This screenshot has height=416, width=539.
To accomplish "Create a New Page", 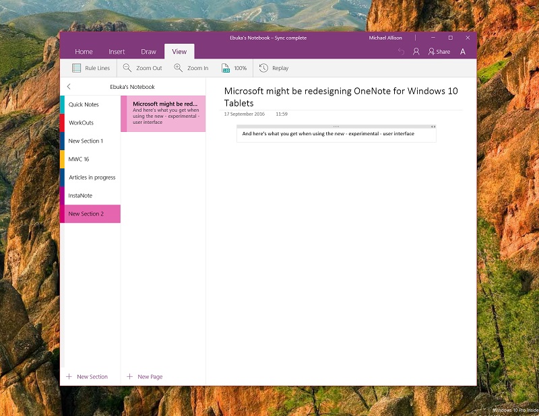I will click(145, 376).
